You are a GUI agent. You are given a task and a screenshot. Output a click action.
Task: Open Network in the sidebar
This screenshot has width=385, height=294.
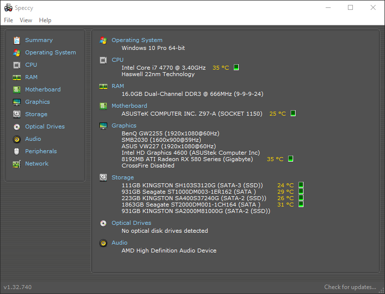pyautogui.click(x=37, y=164)
